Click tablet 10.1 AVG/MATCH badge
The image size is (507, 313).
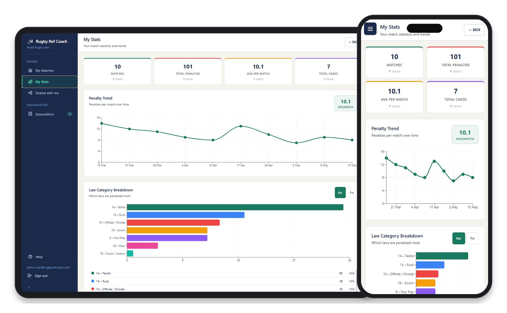345,103
